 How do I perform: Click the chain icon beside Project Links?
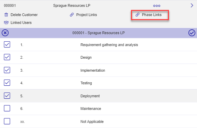point(72,15)
